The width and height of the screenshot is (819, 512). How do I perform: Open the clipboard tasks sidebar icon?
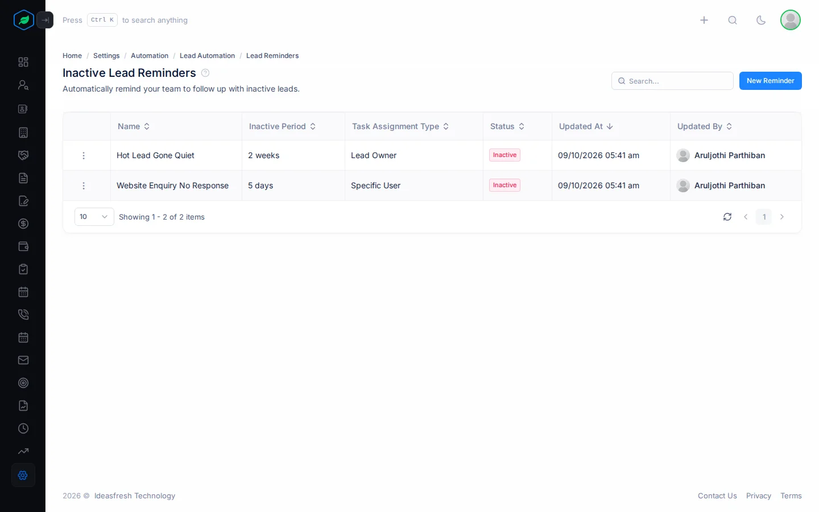point(23,269)
